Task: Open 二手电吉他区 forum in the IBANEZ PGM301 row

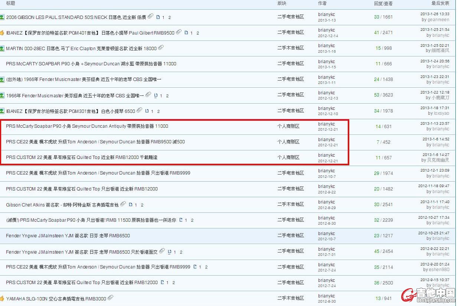Action: [x=291, y=111]
